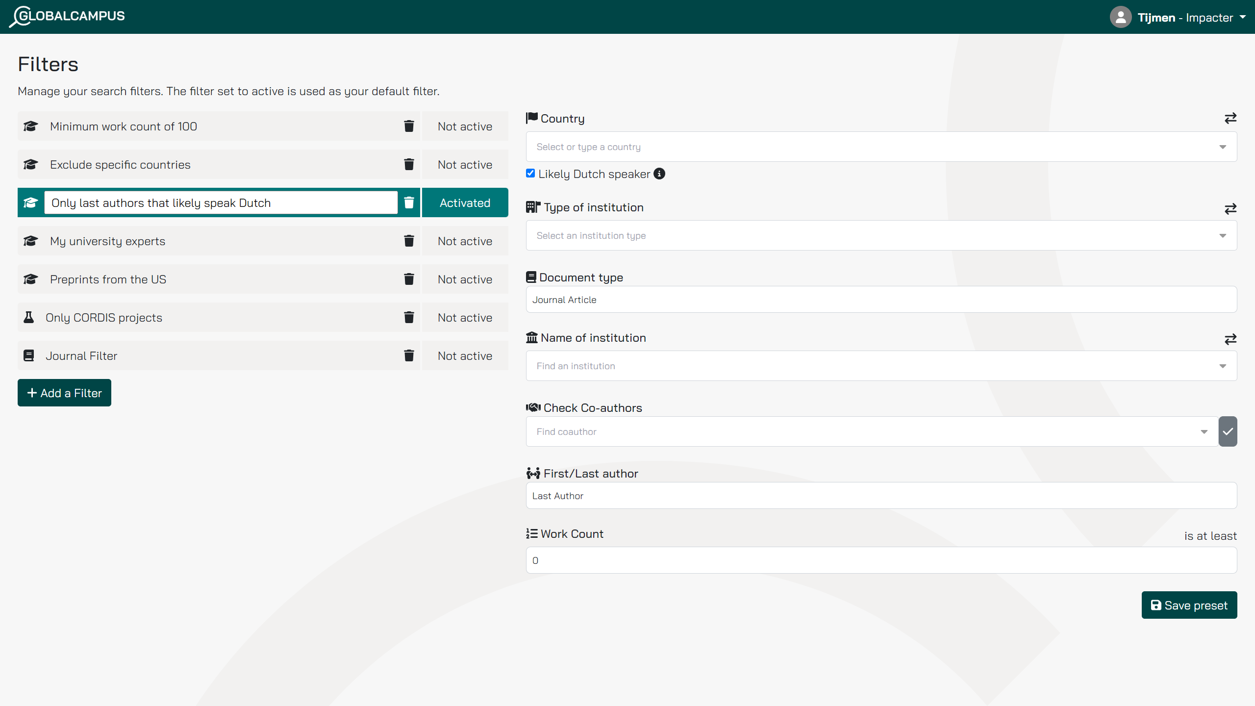Click info icon next to Likely Dutch speaker
The image size is (1255, 706).
[659, 174]
